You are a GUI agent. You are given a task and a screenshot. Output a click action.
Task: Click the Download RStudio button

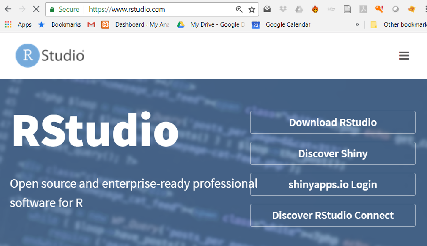pos(332,123)
